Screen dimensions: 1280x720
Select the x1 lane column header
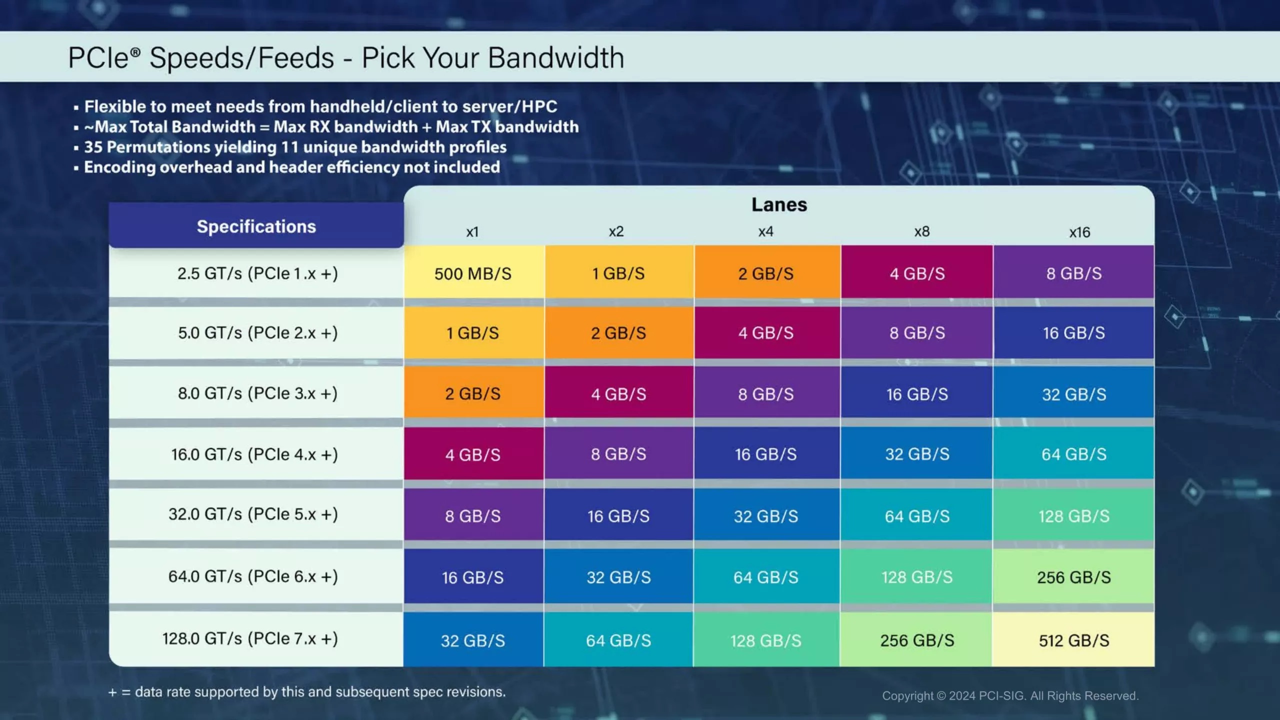click(473, 231)
